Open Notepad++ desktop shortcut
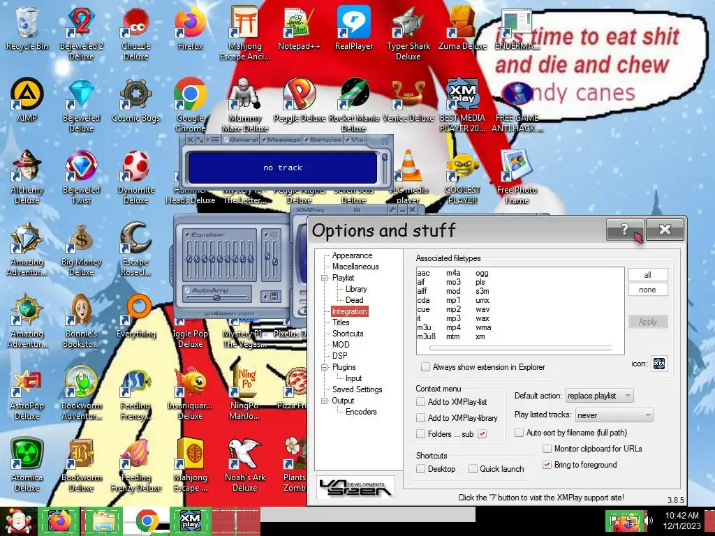 (x=299, y=28)
